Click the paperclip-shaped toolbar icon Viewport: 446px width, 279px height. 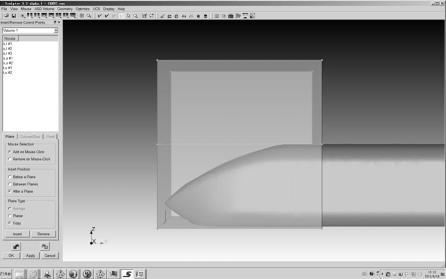tap(162, 16)
